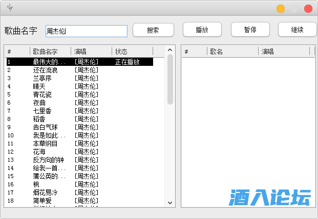Focus the song name input field
This screenshot has height=219, width=318.
click(x=86, y=31)
